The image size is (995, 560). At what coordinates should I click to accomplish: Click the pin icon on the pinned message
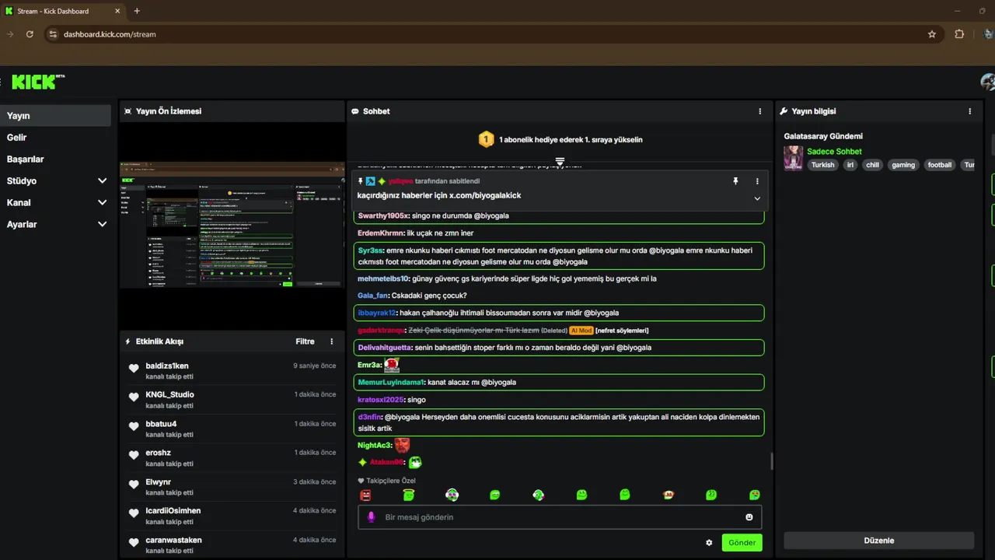735,181
